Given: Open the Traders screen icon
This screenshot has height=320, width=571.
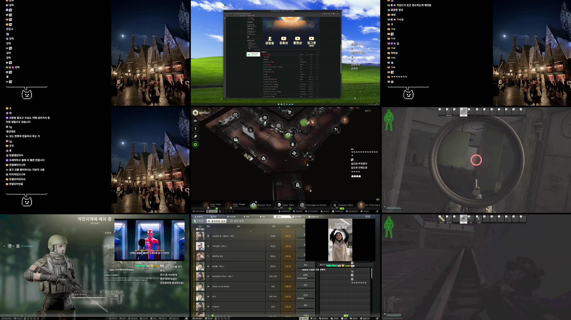Looking at the screenshot, I should coord(298,210).
